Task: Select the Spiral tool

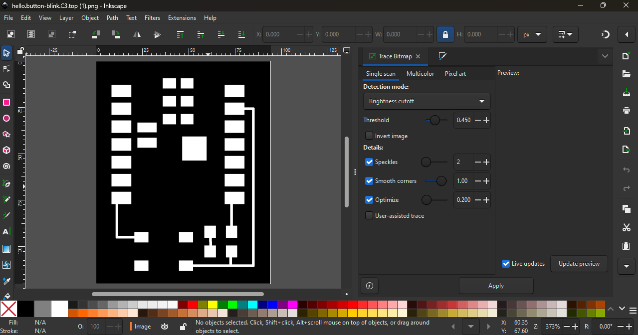Action: tap(6, 167)
